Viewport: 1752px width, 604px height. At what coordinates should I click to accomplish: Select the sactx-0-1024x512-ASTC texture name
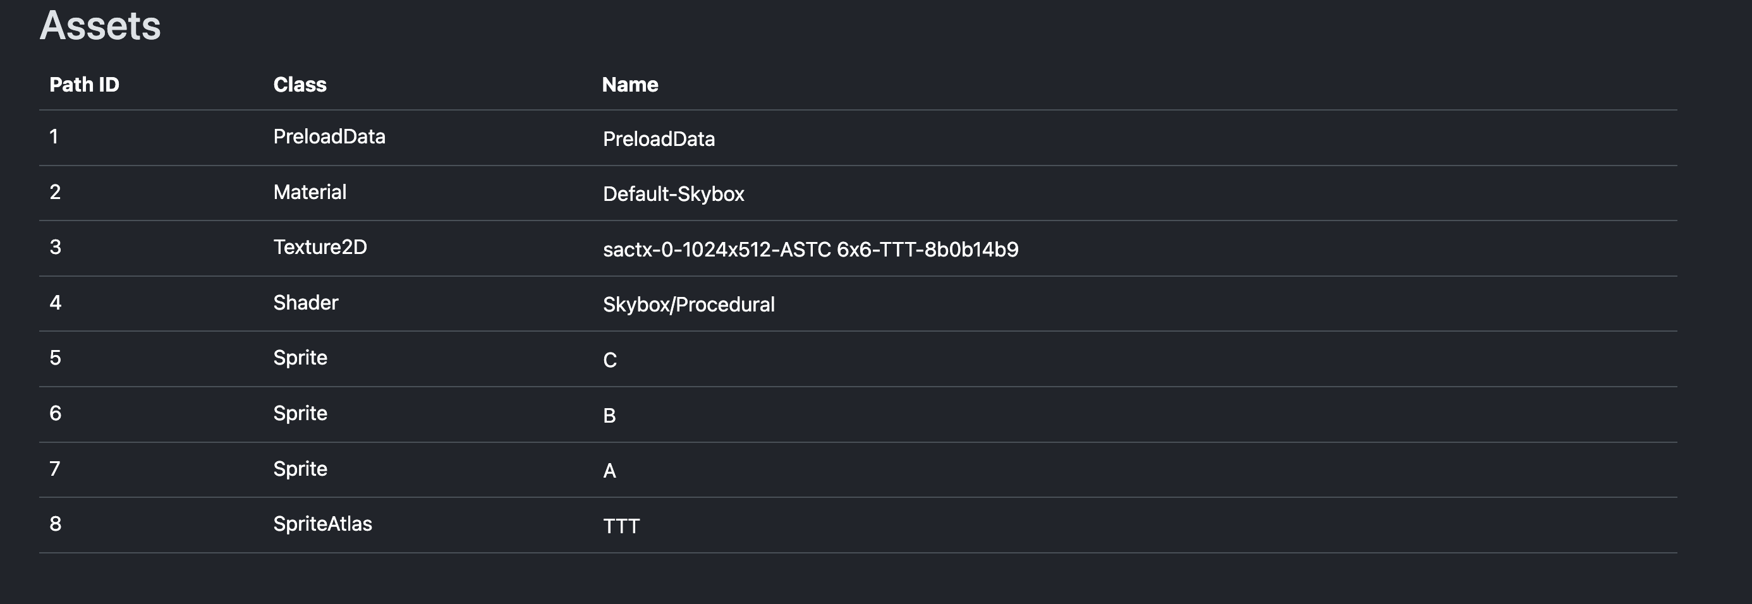(811, 249)
